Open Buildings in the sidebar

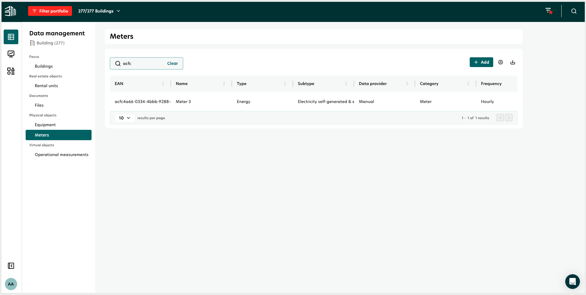tap(44, 66)
